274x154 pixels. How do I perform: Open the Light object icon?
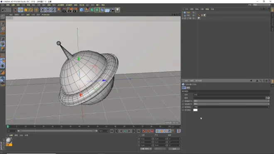(x=117, y=10)
